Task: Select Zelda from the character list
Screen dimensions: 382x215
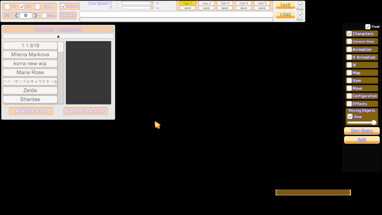Action: point(30,90)
